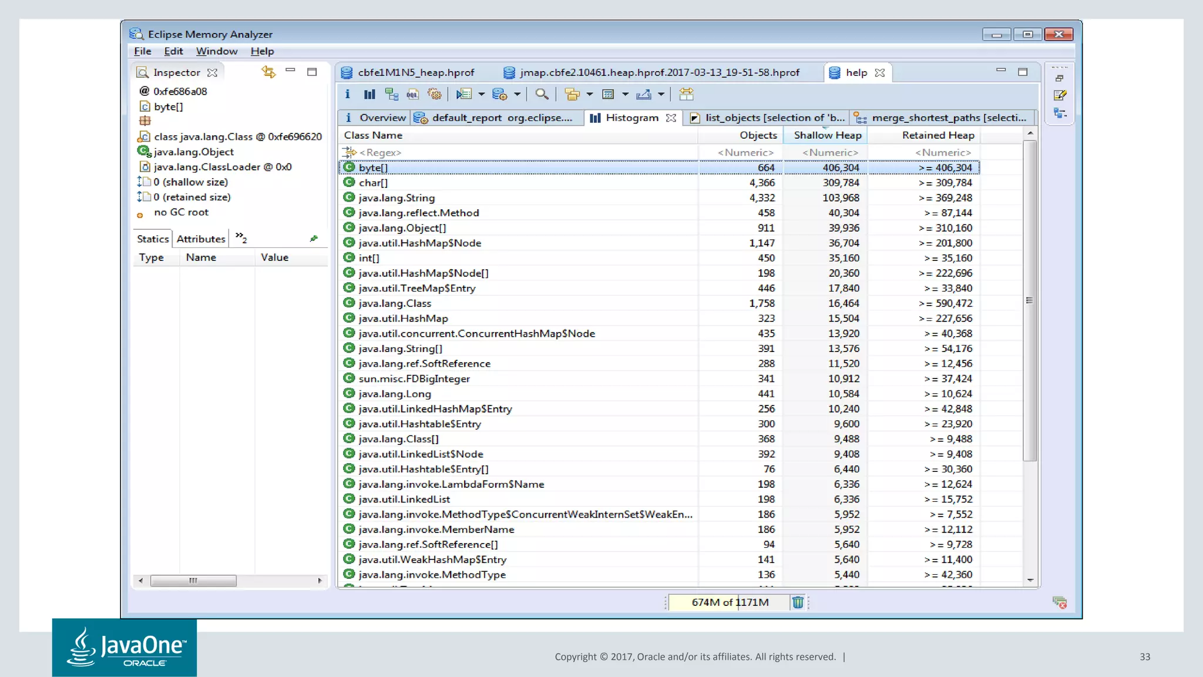Open the OQL query editor icon
Screen dimensions: 1203x677
pos(413,94)
